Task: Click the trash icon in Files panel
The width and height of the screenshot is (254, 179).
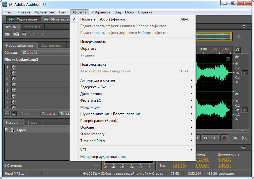Action: tap(43, 35)
